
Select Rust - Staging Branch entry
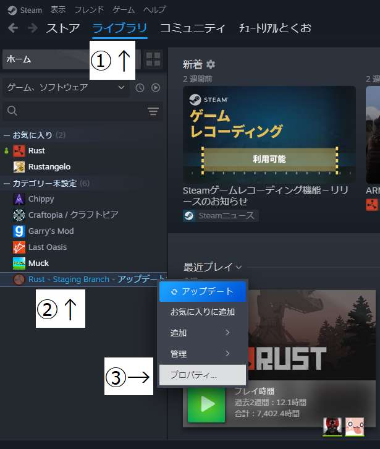click(83, 280)
